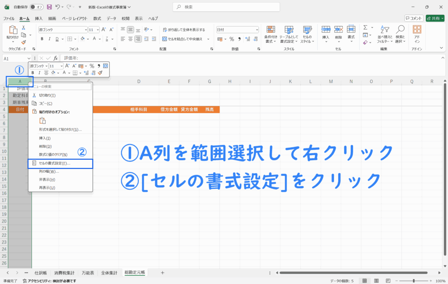Expand the Name Box dropdown arrow

tap(29, 58)
